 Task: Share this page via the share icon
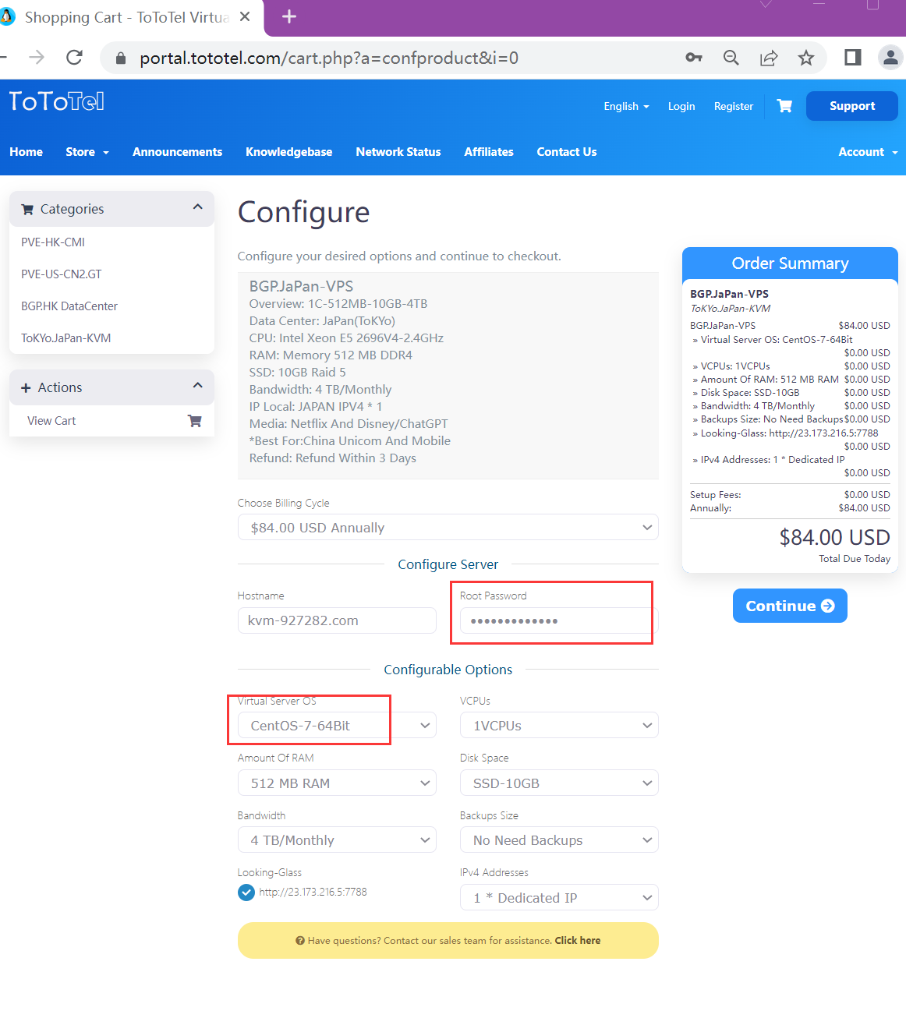[x=769, y=58]
